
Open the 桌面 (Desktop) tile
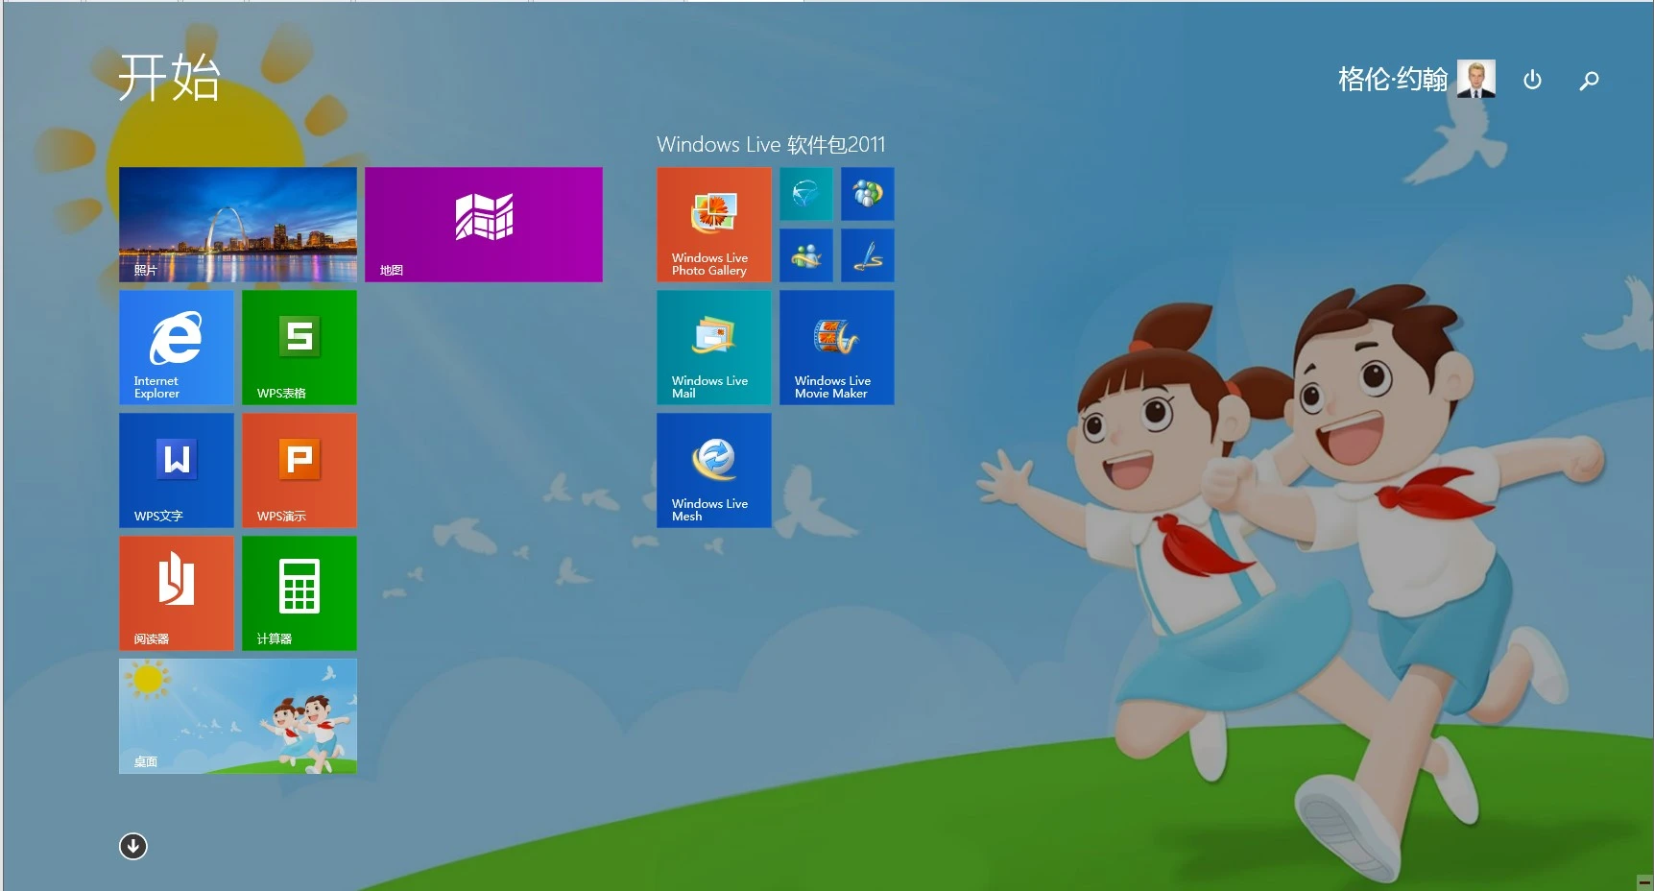click(238, 716)
